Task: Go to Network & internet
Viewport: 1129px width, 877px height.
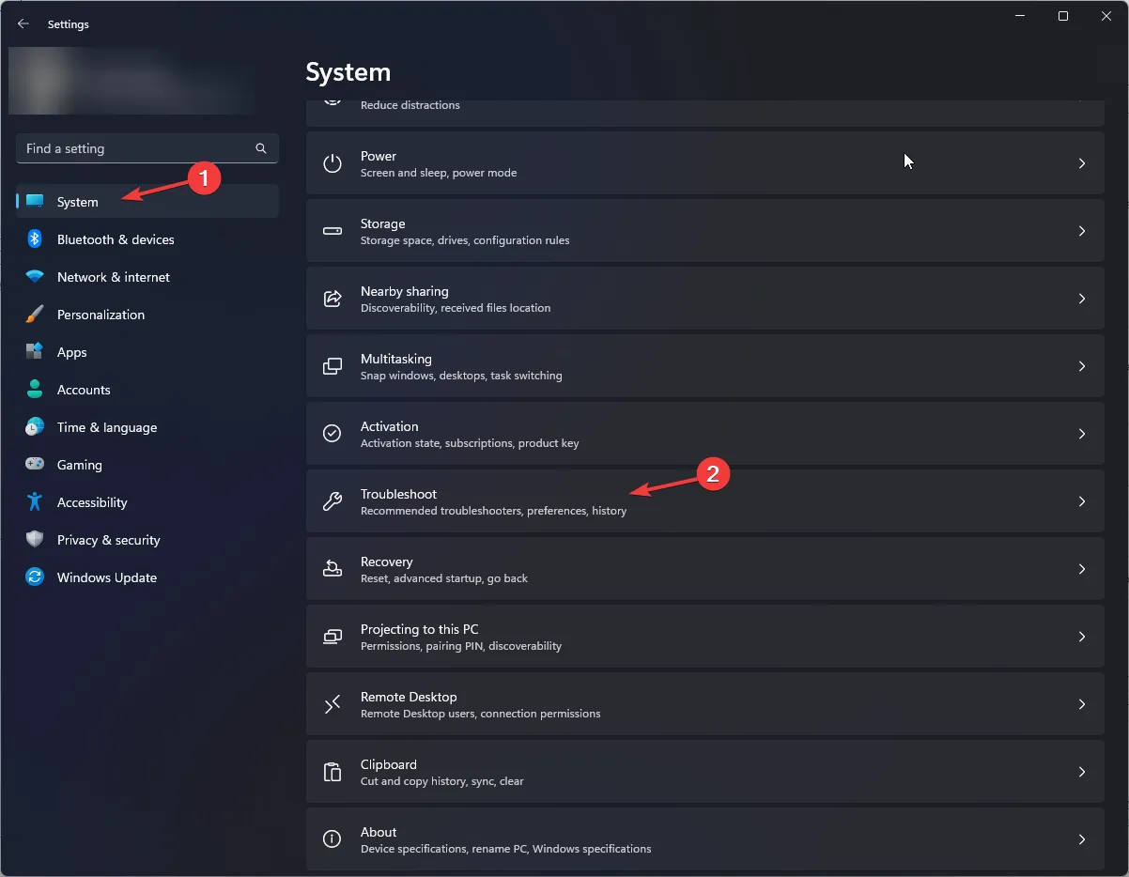Action: [x=147, y=277]
